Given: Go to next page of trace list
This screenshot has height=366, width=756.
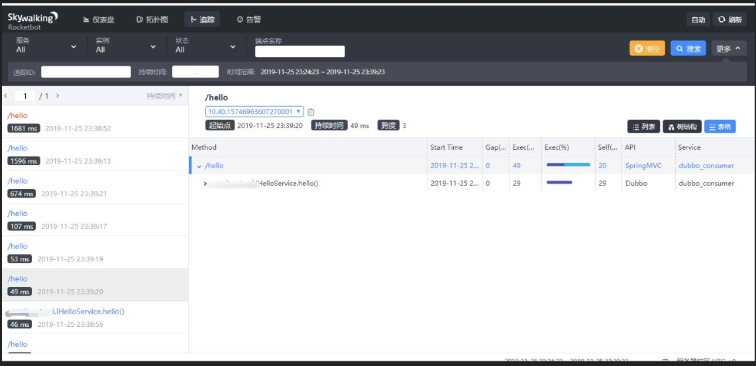Looking at the screenshot, I should [58, 96].
